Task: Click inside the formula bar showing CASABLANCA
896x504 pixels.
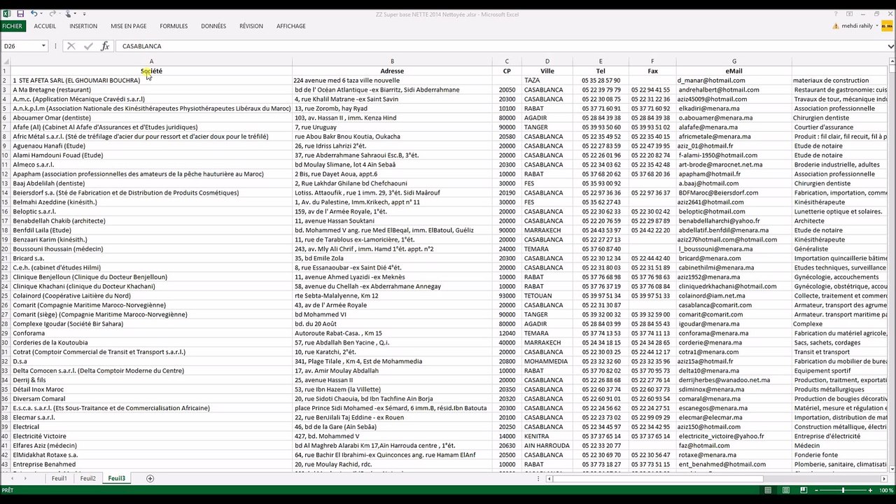Action: (x=501, y=46)
